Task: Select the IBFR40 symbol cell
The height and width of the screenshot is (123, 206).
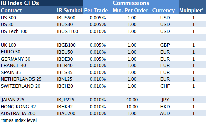Action: (x=65, y=65)
